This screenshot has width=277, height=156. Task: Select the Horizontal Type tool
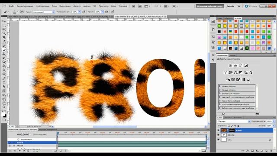click(x=4, y=83)
